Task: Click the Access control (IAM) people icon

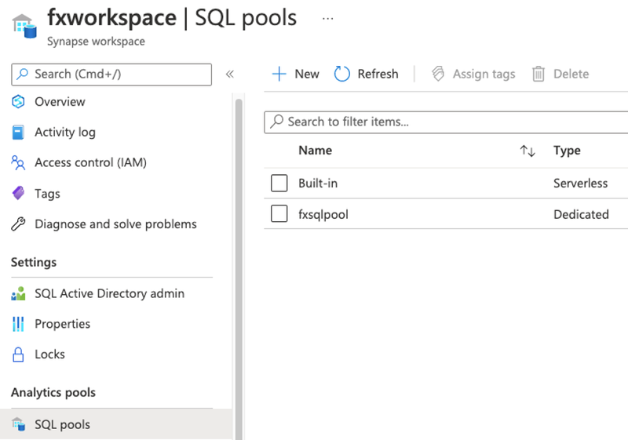Action: [18, 163]
